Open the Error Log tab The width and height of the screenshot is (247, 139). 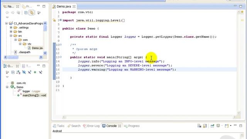(x=91, y=126)
